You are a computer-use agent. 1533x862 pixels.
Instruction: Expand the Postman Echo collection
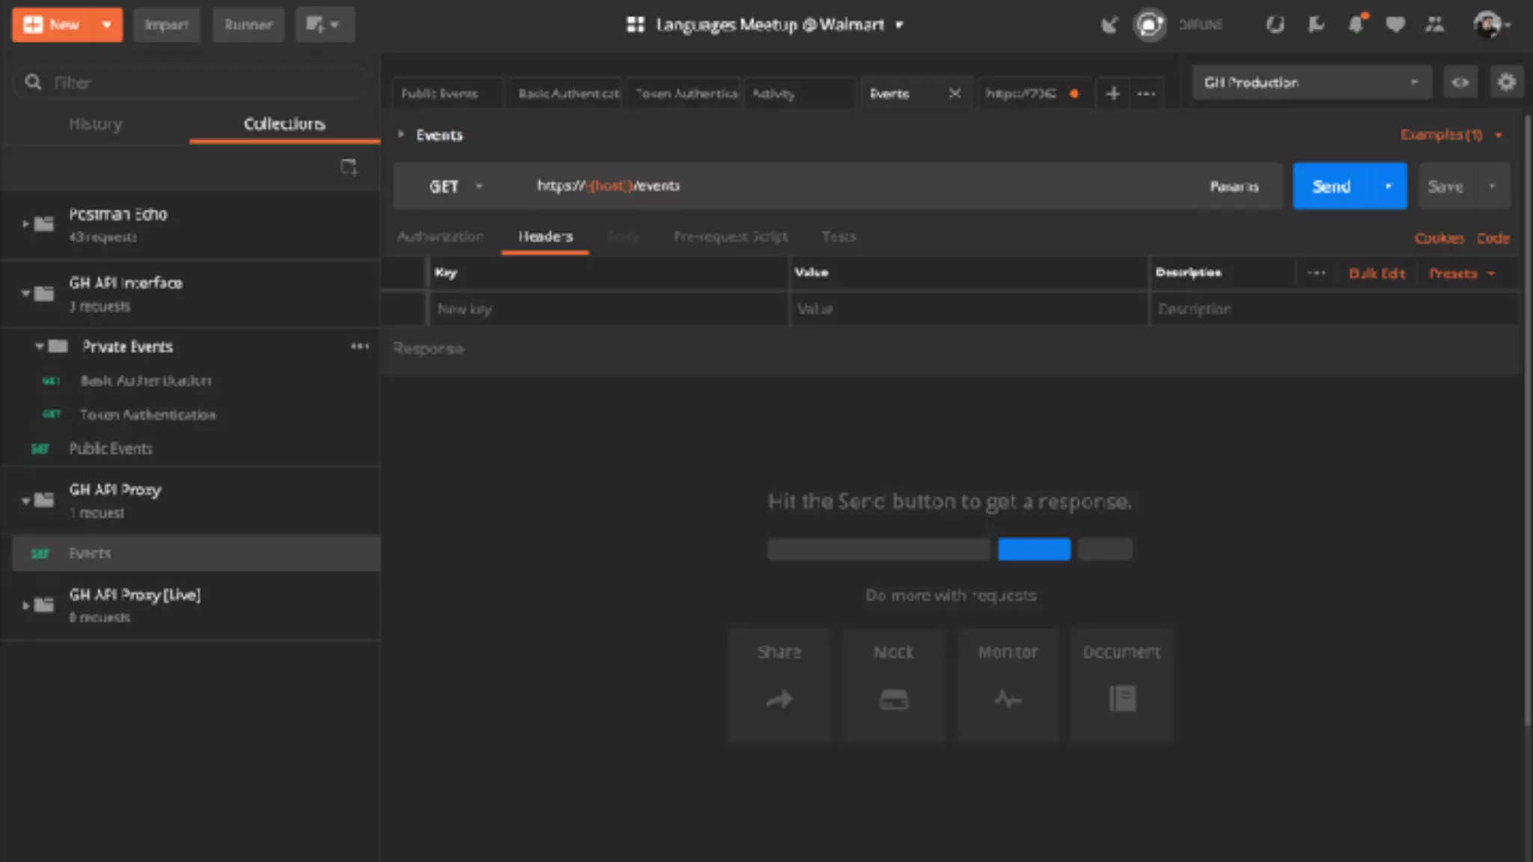(x=25, y=224)
